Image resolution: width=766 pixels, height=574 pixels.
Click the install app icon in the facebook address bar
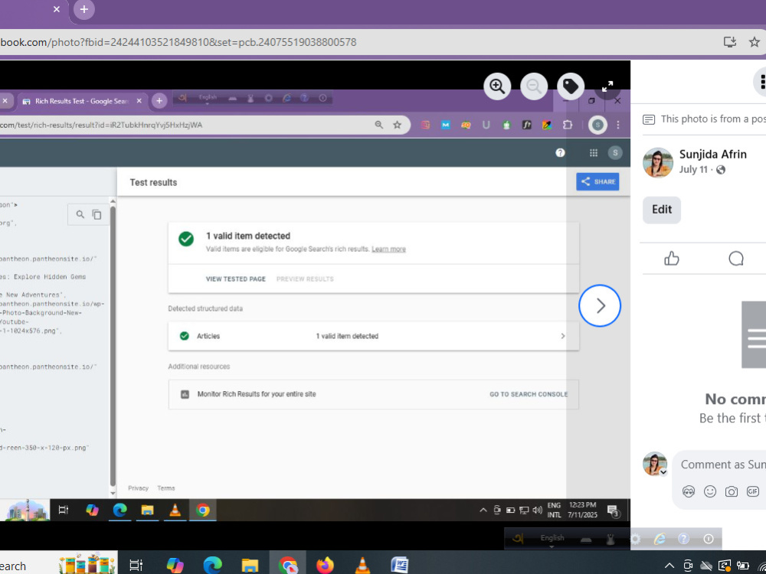coord(730,42)
